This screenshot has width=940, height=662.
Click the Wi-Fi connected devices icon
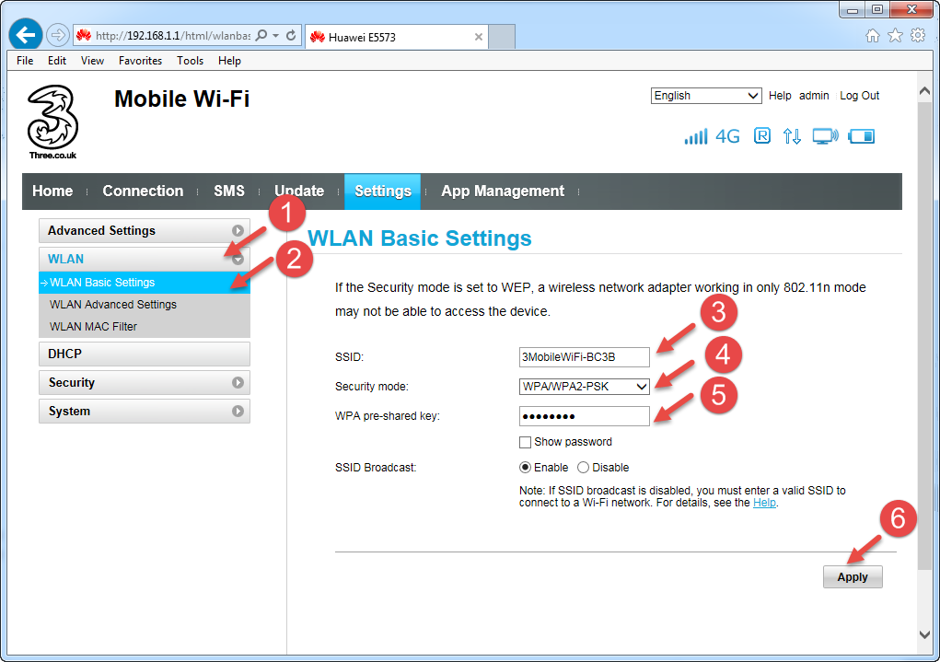pyautogui.click(x=826, y=136)
